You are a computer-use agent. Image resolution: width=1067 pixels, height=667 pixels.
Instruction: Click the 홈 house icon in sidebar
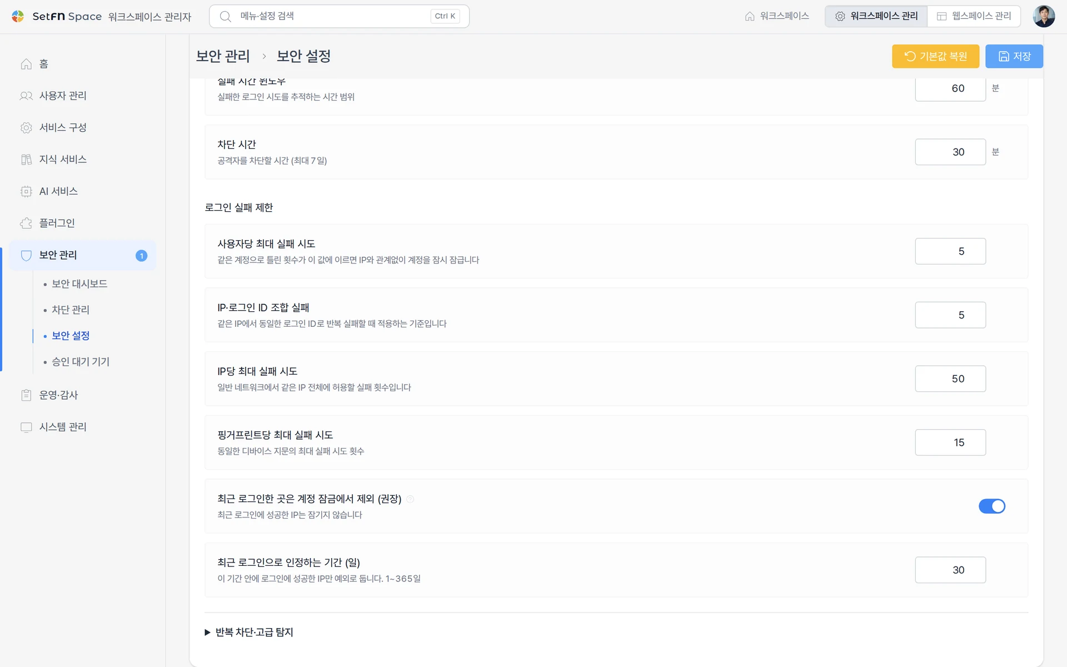(x=26, y=64)
